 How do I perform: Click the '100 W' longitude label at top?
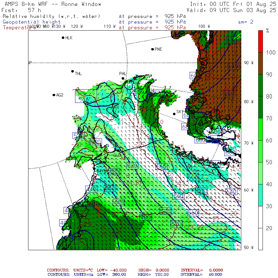tap(204, 27)
